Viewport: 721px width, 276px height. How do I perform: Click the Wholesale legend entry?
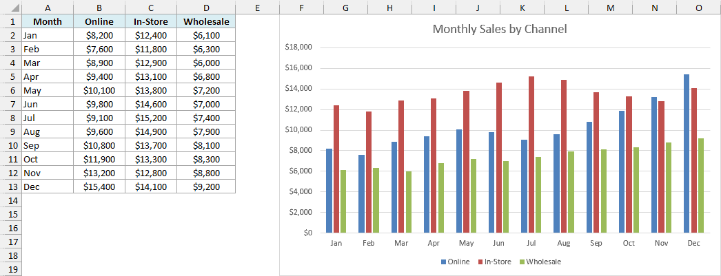540,262
